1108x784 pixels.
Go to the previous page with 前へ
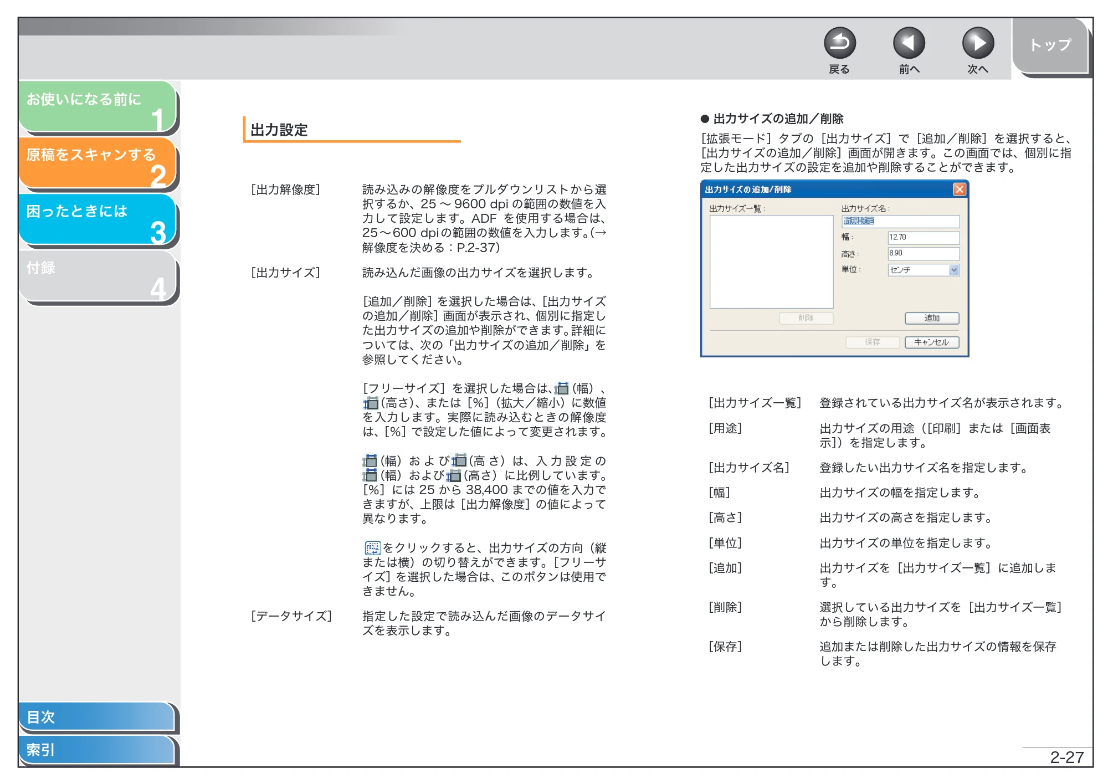(909, 43)
